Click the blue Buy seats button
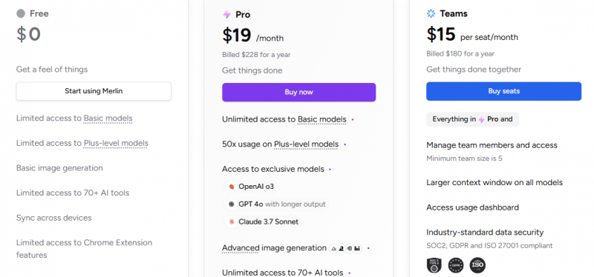 point(504,91)
